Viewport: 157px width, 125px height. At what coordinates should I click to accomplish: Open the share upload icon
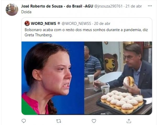tap(129, 121)
